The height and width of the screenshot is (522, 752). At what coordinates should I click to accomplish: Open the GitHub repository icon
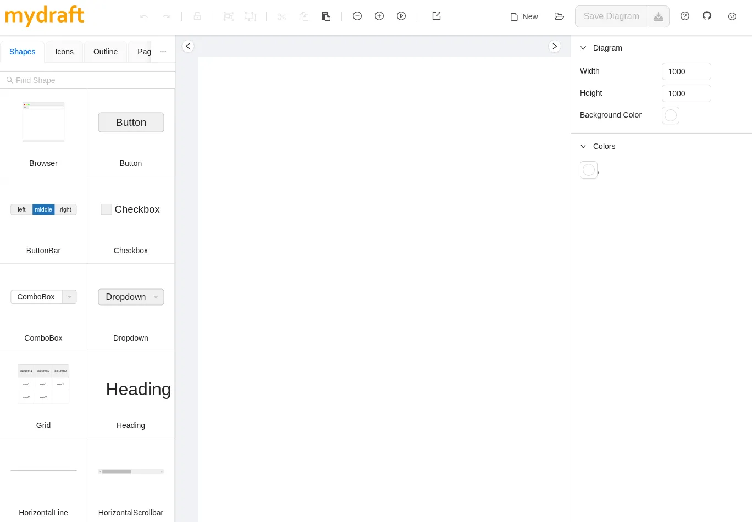pos(707,16)
